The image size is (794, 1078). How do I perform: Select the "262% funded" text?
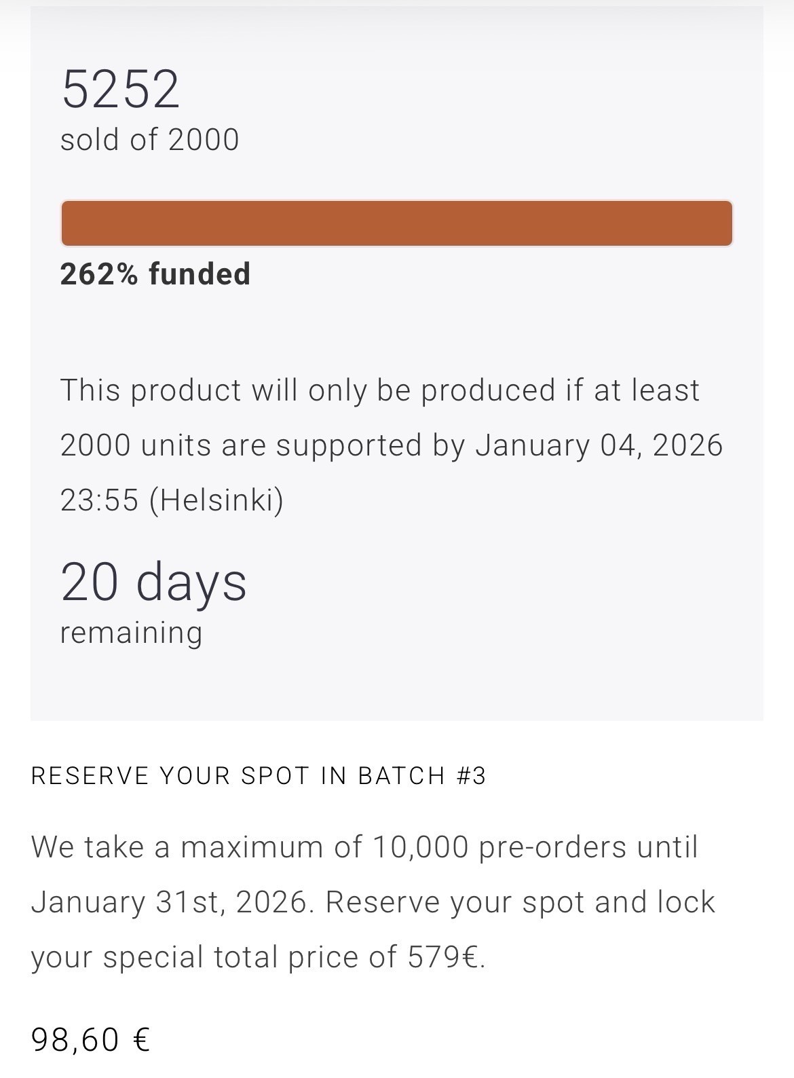tap(155, 274)
